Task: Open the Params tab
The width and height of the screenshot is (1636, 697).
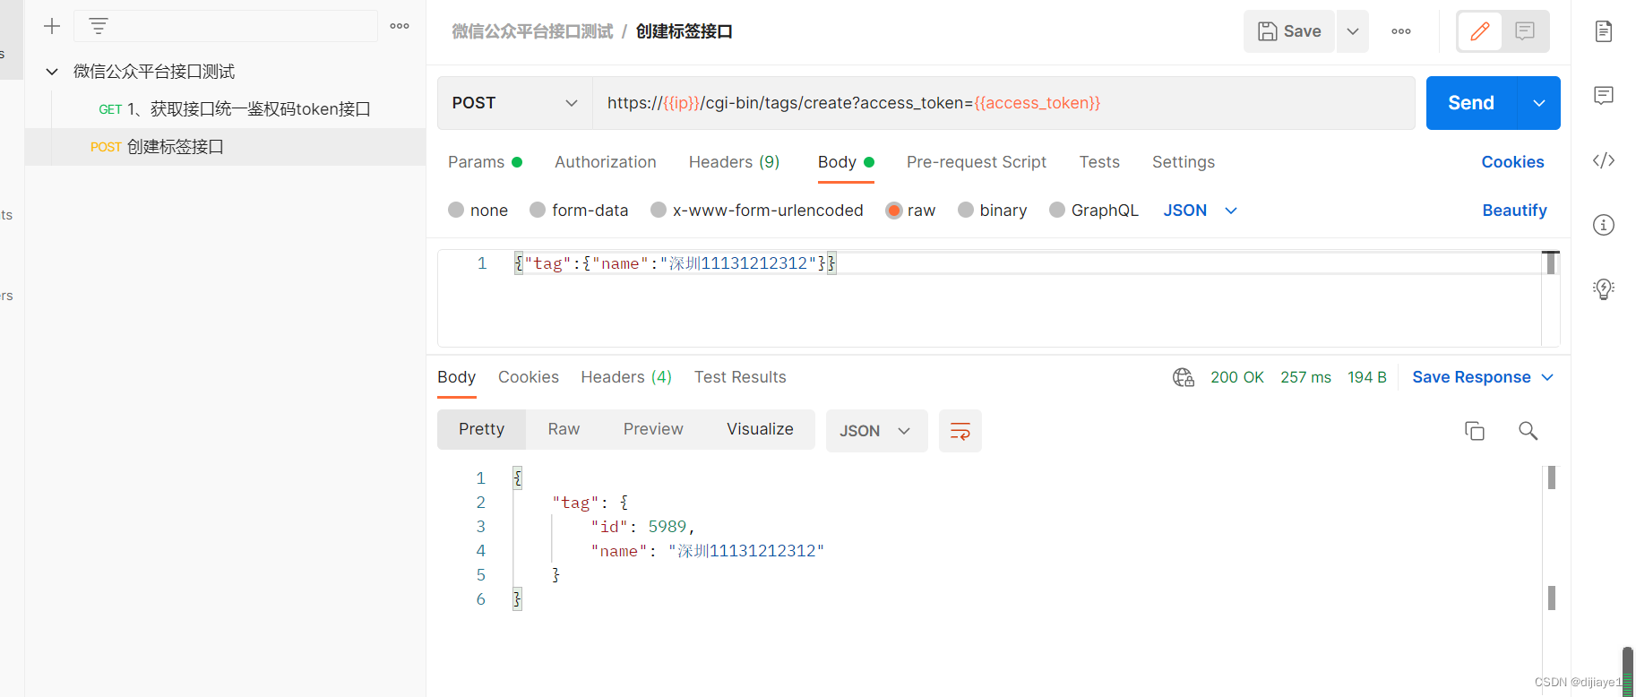Action: coord(485,162)
